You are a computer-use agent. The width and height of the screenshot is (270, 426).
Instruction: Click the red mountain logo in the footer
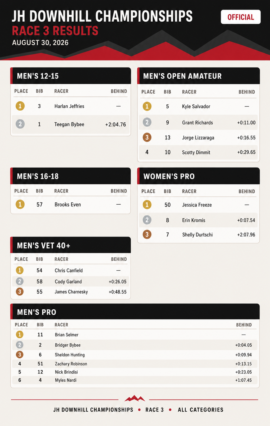click(135, 398)
